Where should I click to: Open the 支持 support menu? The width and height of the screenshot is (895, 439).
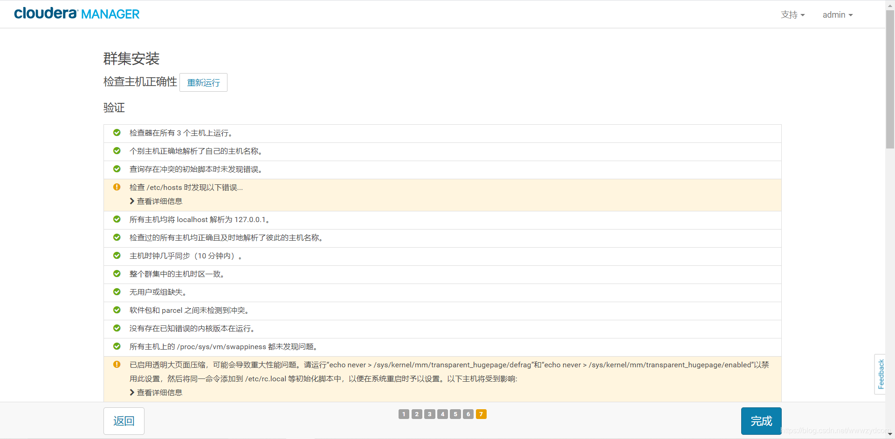click(x=792, y=15)
